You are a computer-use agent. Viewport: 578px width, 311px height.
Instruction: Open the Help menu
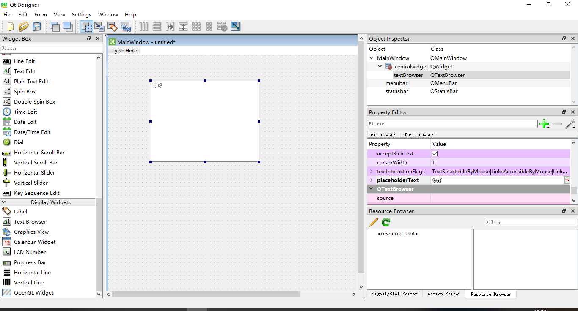[x=130, y=14]
